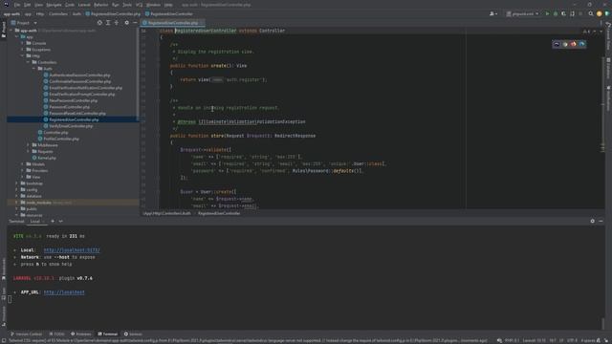Collapse the Http folder
612x344 pixels.
[23, 55]
